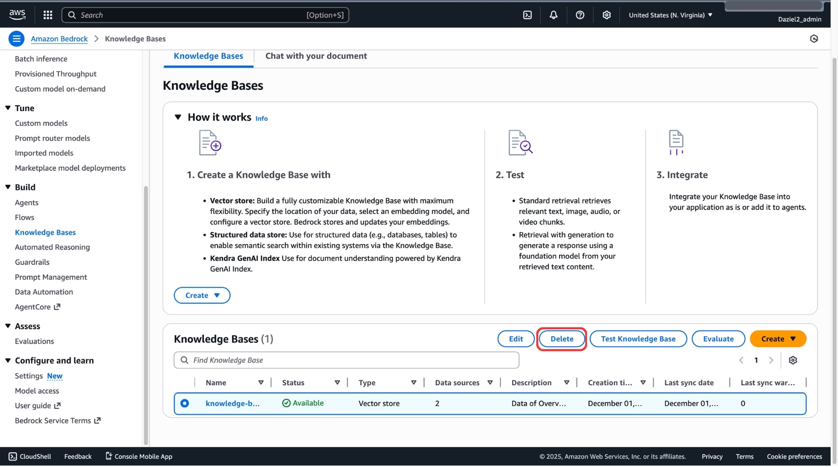Open account settings via the top gear icon
838x467 pixels.
click(606, 14)
